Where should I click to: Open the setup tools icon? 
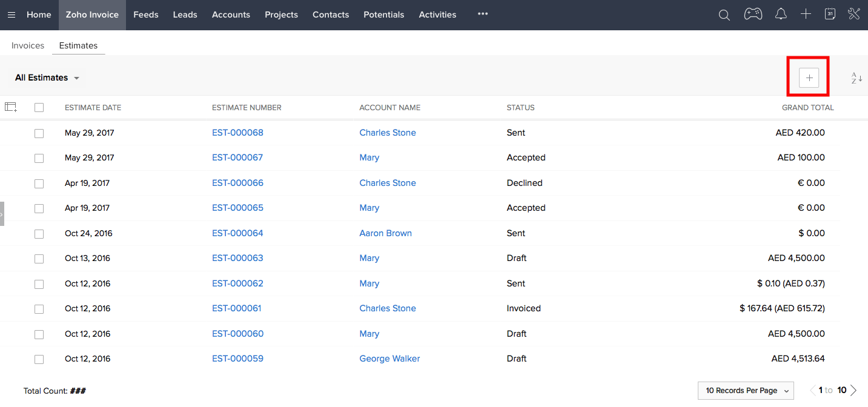(854, 15)
